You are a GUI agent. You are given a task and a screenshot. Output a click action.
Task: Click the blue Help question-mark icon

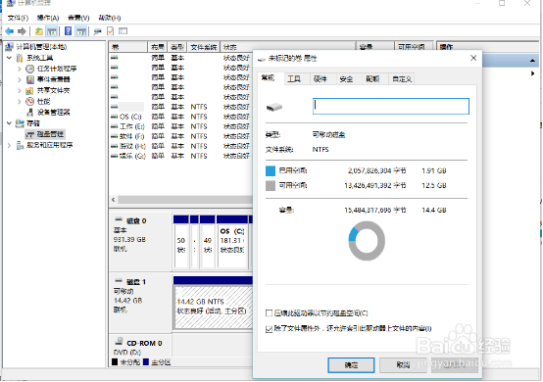(x=69, y=31)
